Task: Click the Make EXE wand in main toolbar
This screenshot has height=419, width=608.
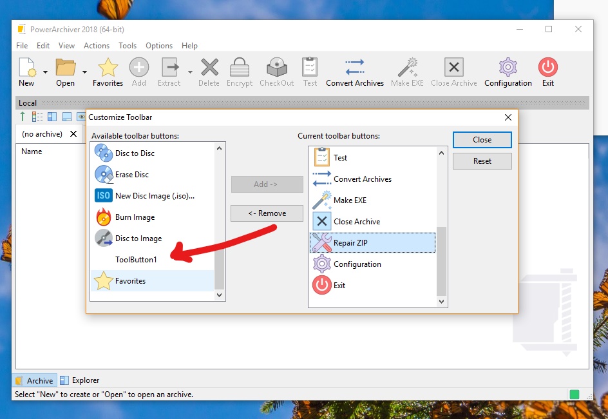Action: point(408,68)
